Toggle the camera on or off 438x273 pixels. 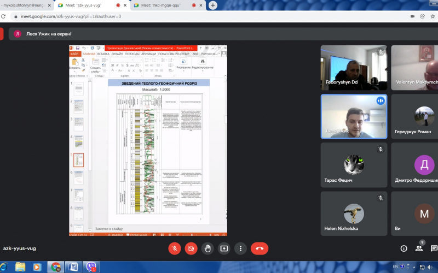191,248
